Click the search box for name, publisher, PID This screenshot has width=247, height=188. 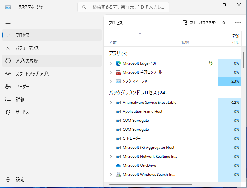(123, 7)
